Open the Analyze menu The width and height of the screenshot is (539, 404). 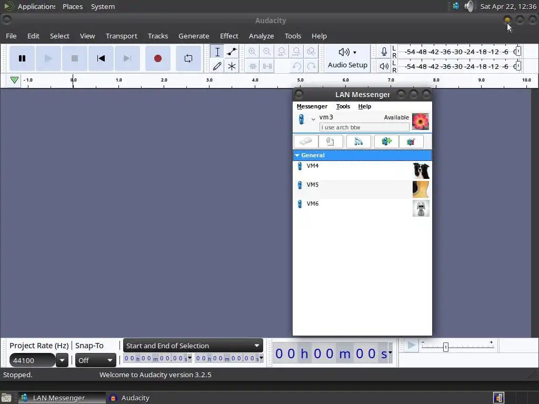(x=261, y=36)
